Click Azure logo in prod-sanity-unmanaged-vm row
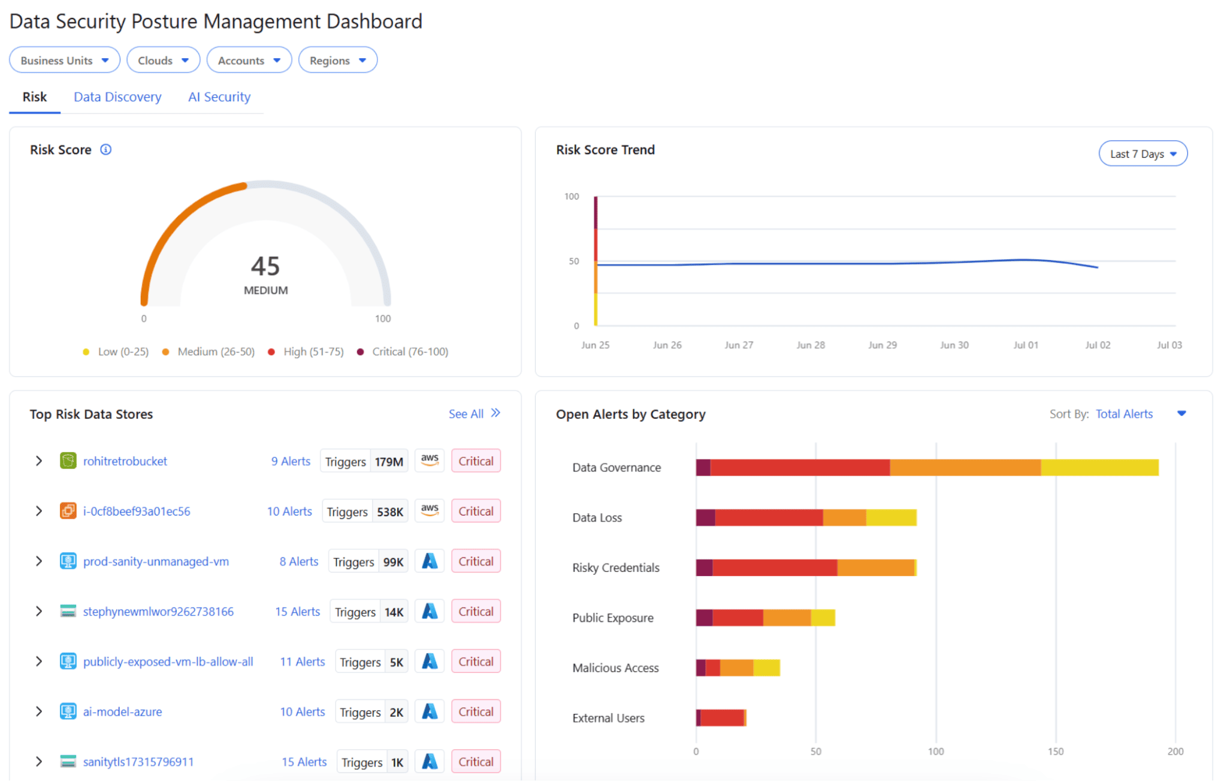1227x781 pixels. point(430,561)
